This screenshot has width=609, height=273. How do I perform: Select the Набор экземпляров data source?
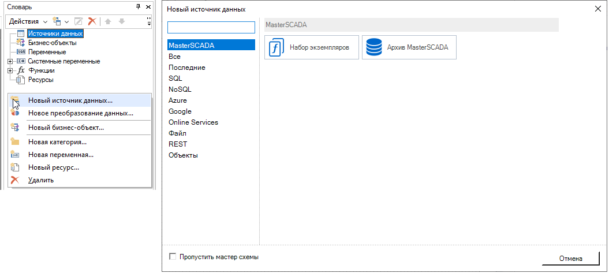312,47
